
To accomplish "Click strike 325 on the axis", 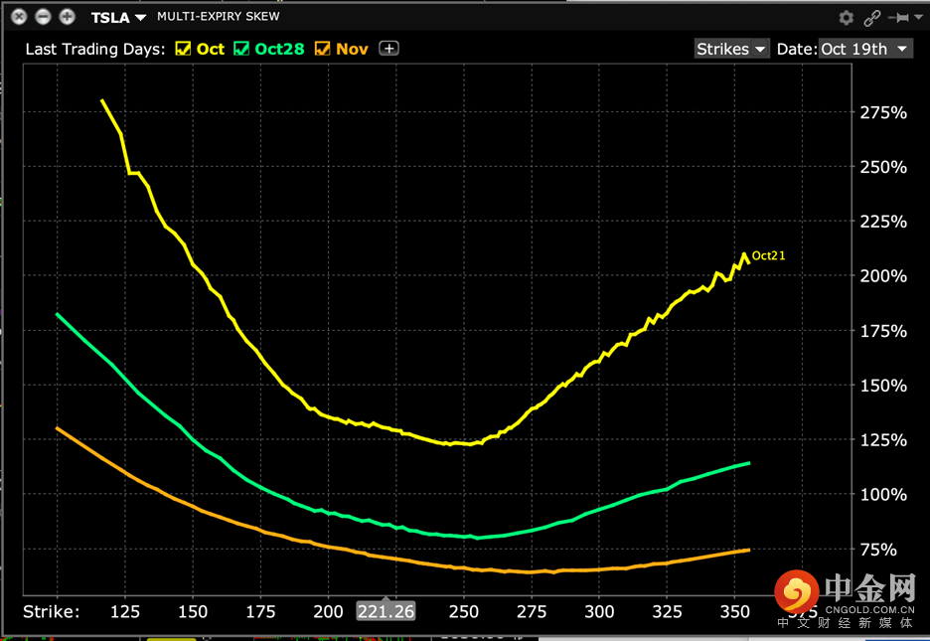I will [668, 611].
